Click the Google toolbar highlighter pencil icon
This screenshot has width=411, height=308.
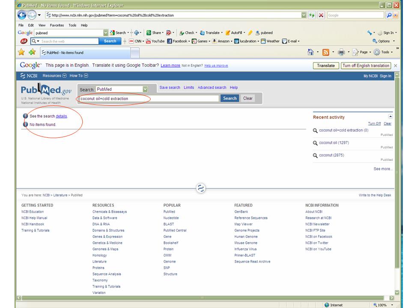tap(250, 33)
